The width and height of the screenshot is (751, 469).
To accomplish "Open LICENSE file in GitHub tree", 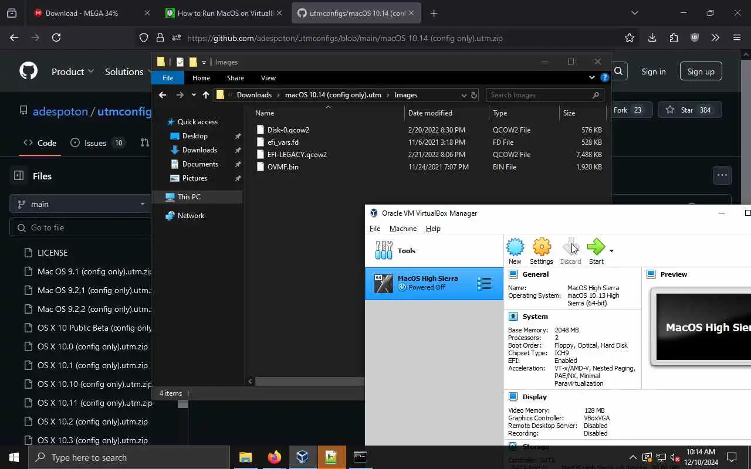I will 52,253.
